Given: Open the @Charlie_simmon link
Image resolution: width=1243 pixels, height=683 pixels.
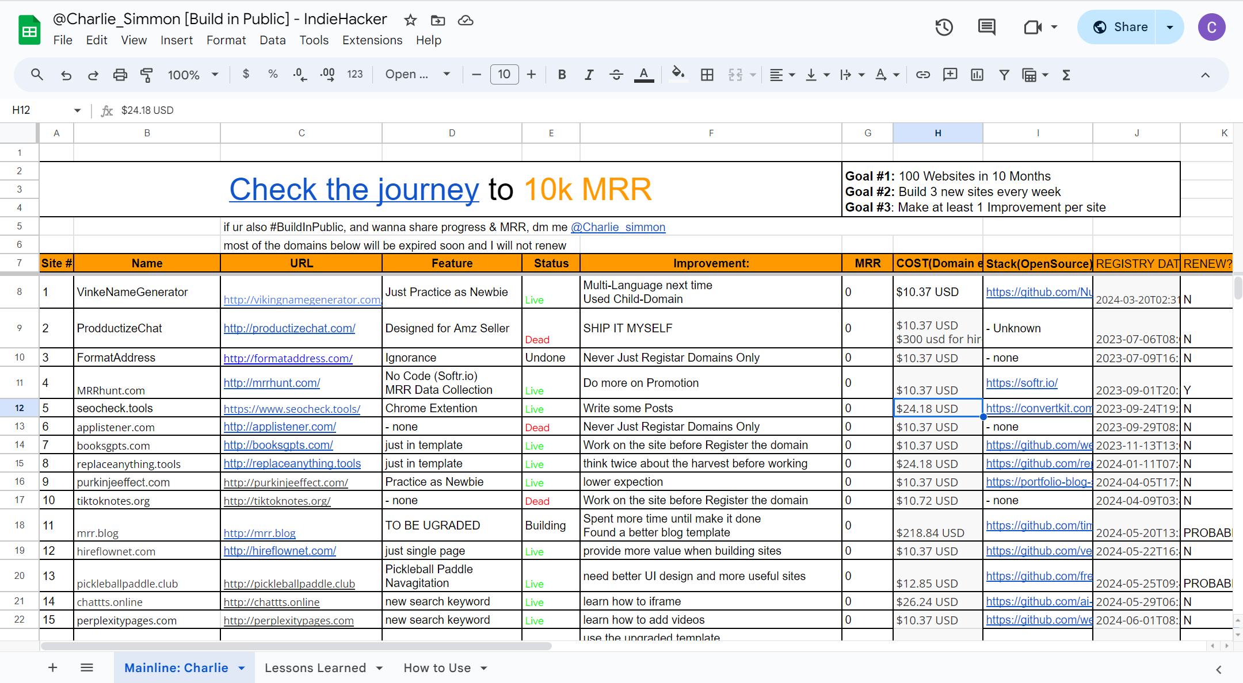Looking at the screenshot, I should point(618,227).
